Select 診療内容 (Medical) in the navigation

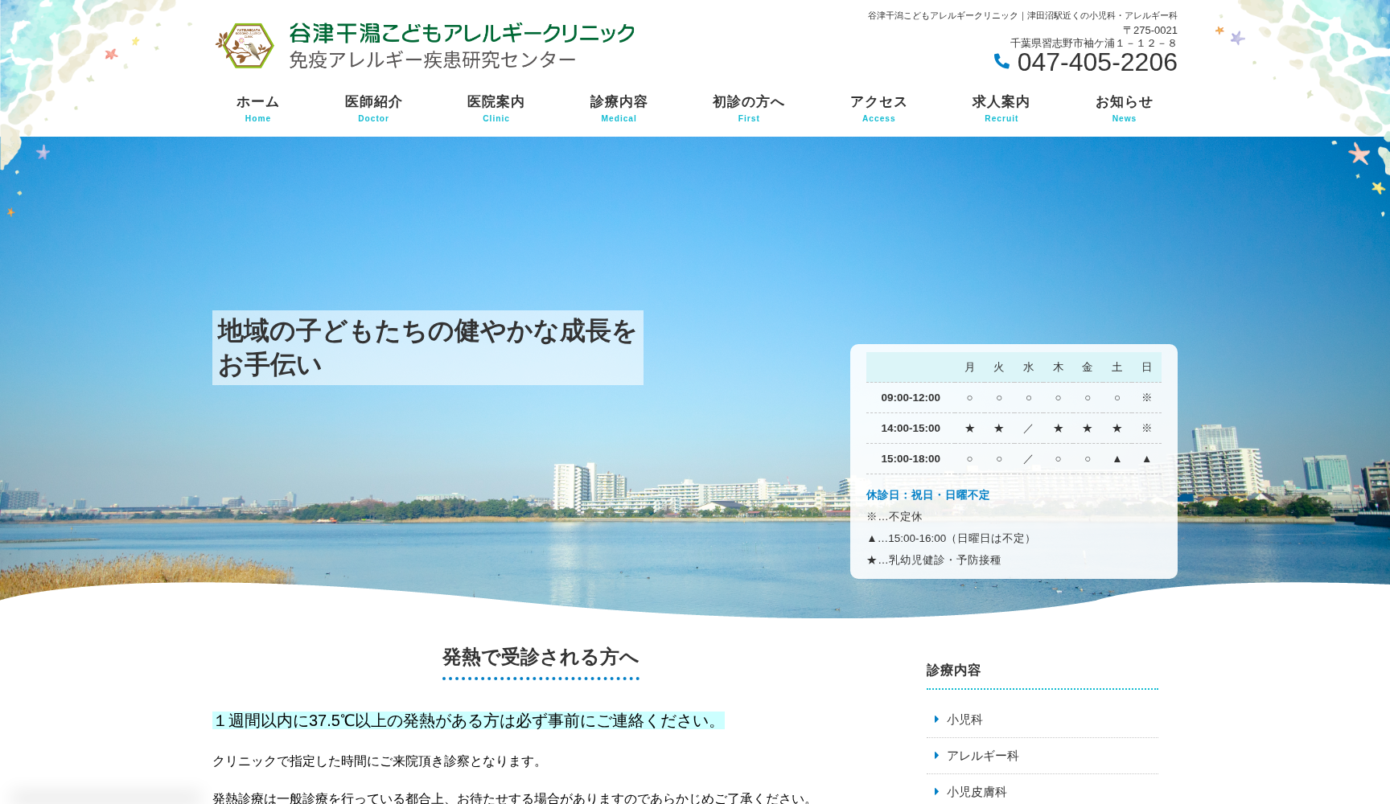pos(619,108)
